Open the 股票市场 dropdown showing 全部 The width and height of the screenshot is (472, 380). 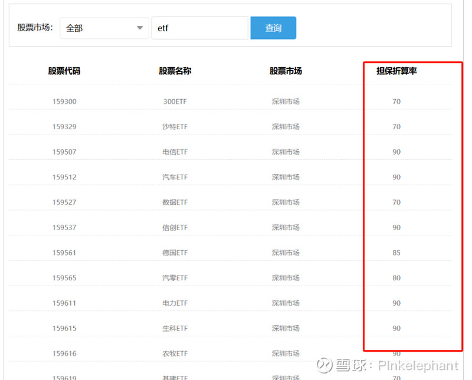tap(104, 28)
